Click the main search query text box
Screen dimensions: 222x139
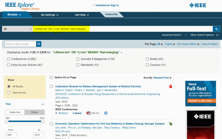tap(123, 29)
